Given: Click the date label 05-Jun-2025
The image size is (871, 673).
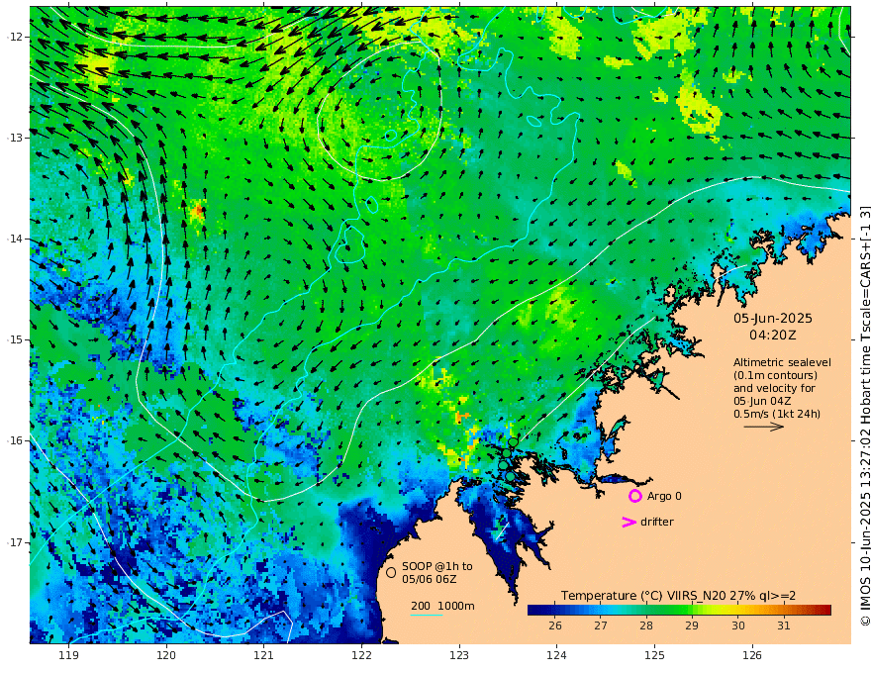Looking at the screenshot, I should (x=773, y=318).
